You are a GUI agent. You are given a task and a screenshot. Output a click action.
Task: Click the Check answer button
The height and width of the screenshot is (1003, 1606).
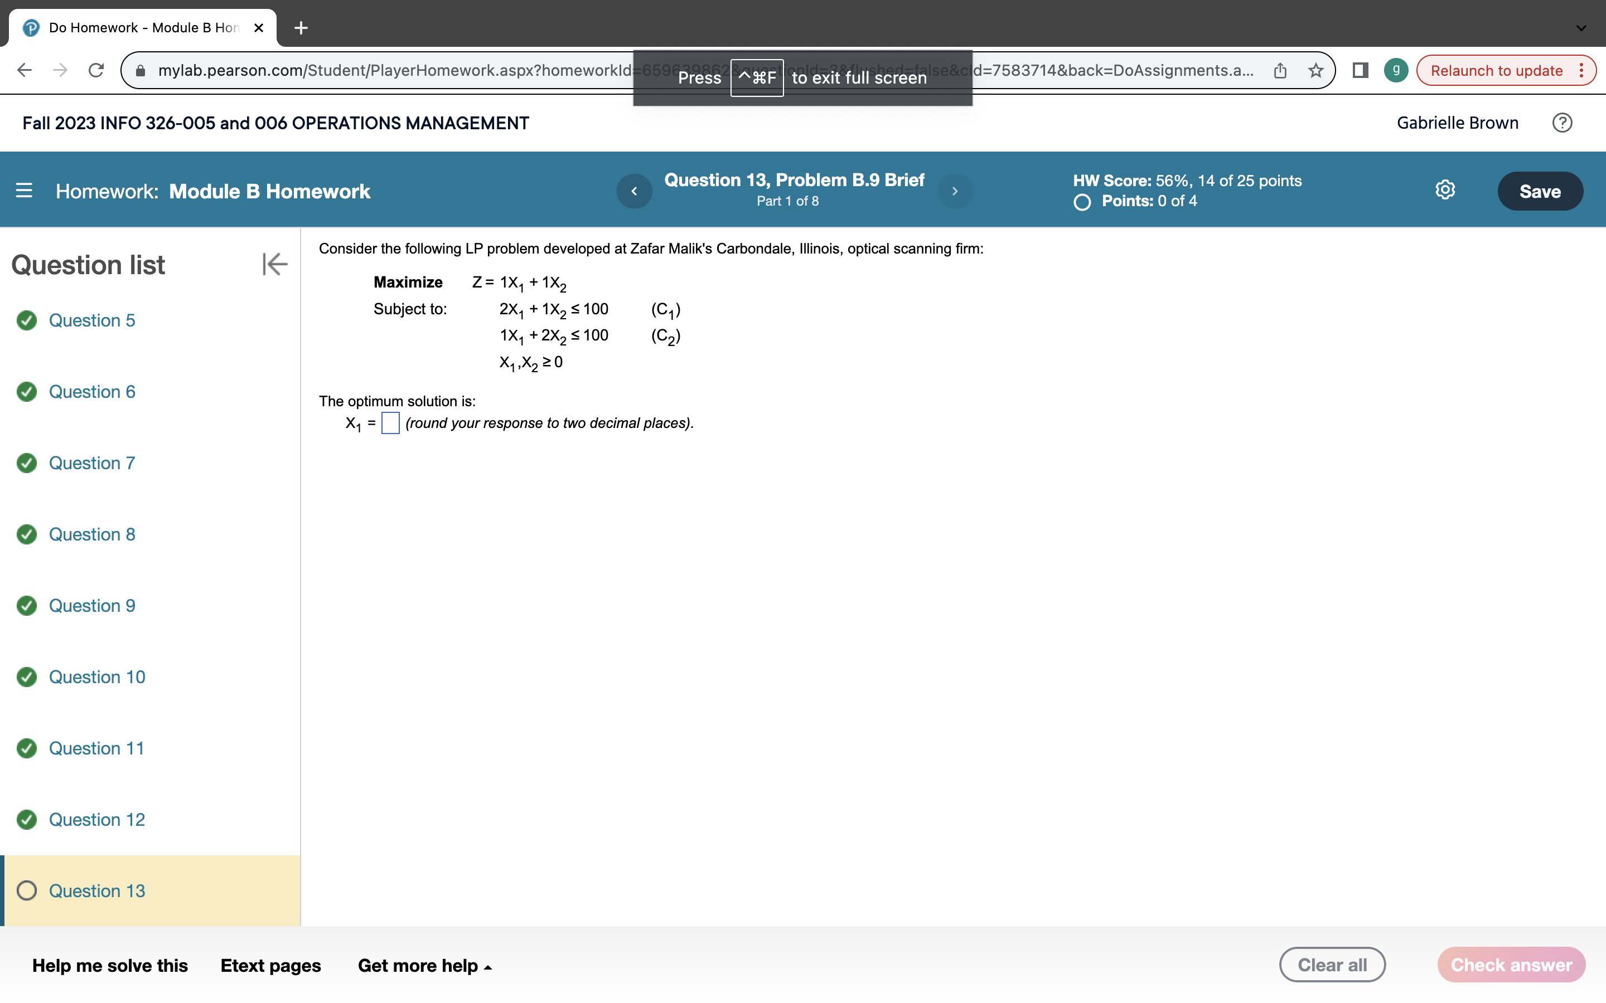point(1511,965)
